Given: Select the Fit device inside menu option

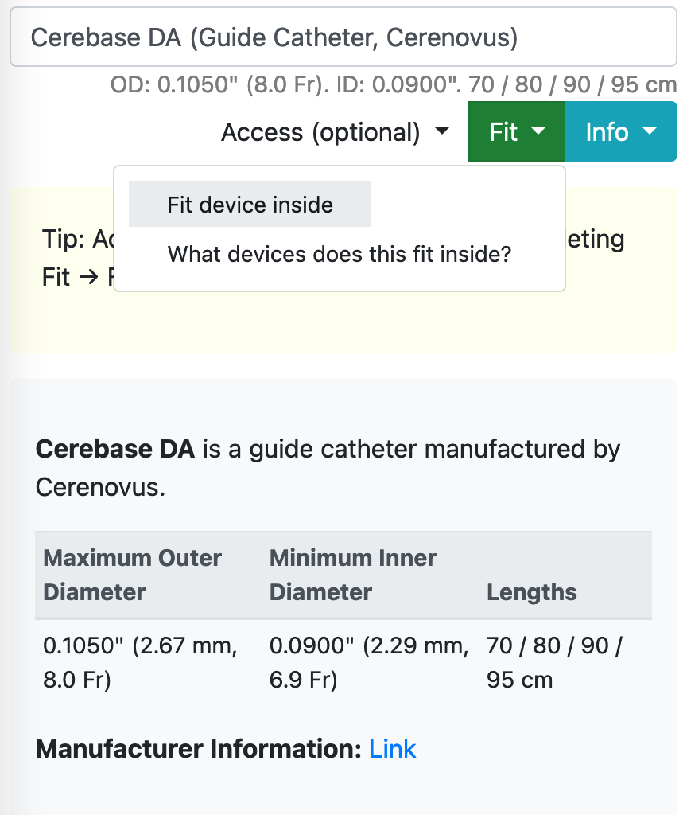Looking at the screenshot, I should tap(250, 205).
